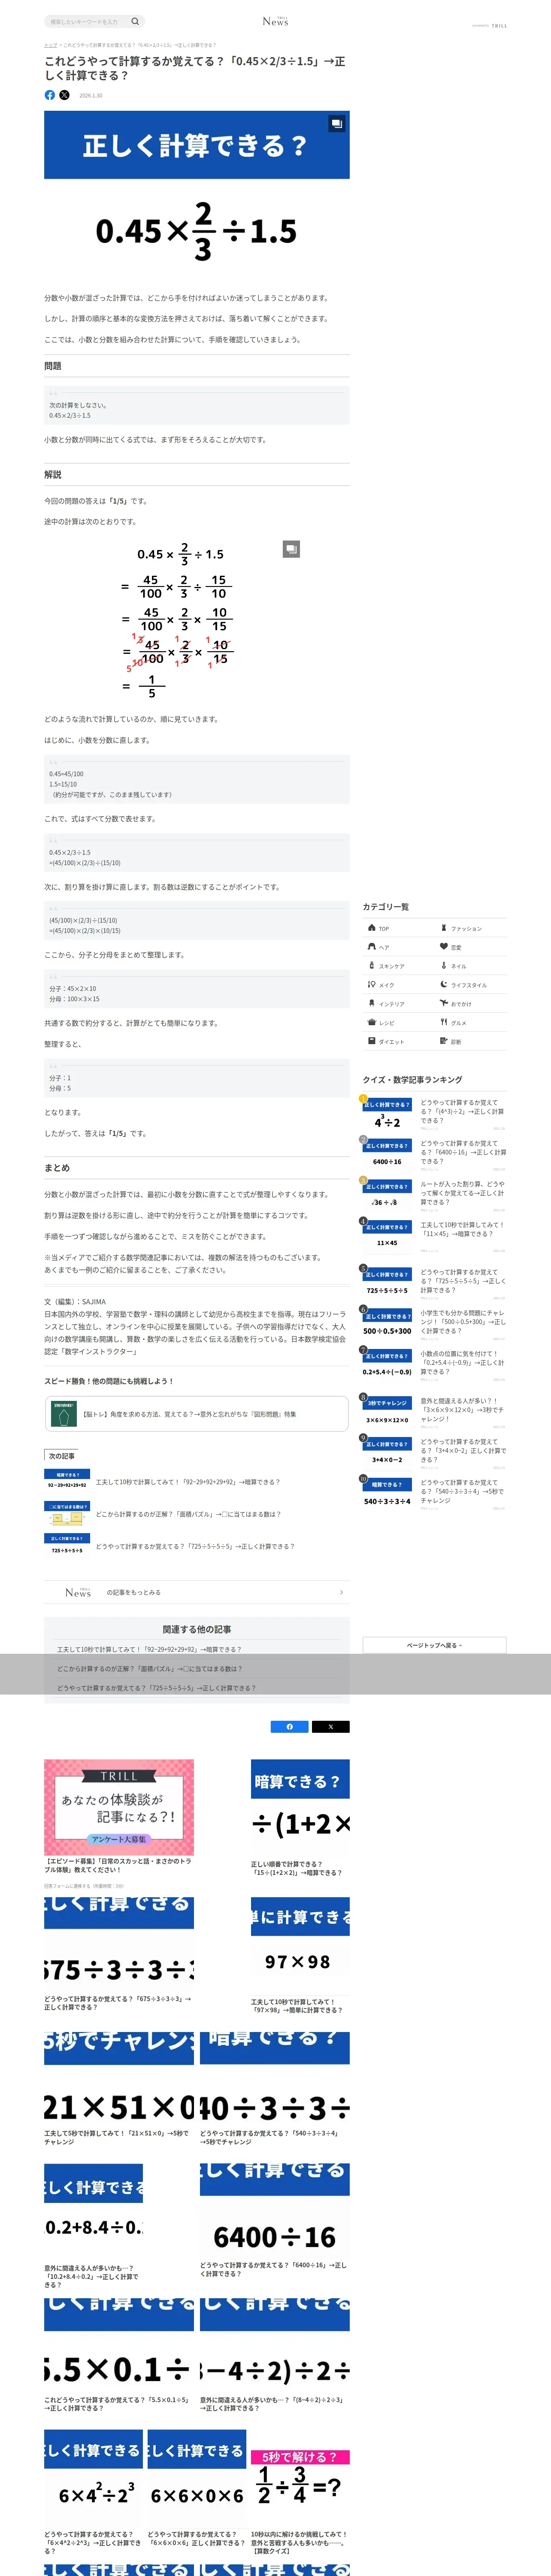Share the article via Facebook icon
The image size is (551, 2576).
tap(50, 95)
